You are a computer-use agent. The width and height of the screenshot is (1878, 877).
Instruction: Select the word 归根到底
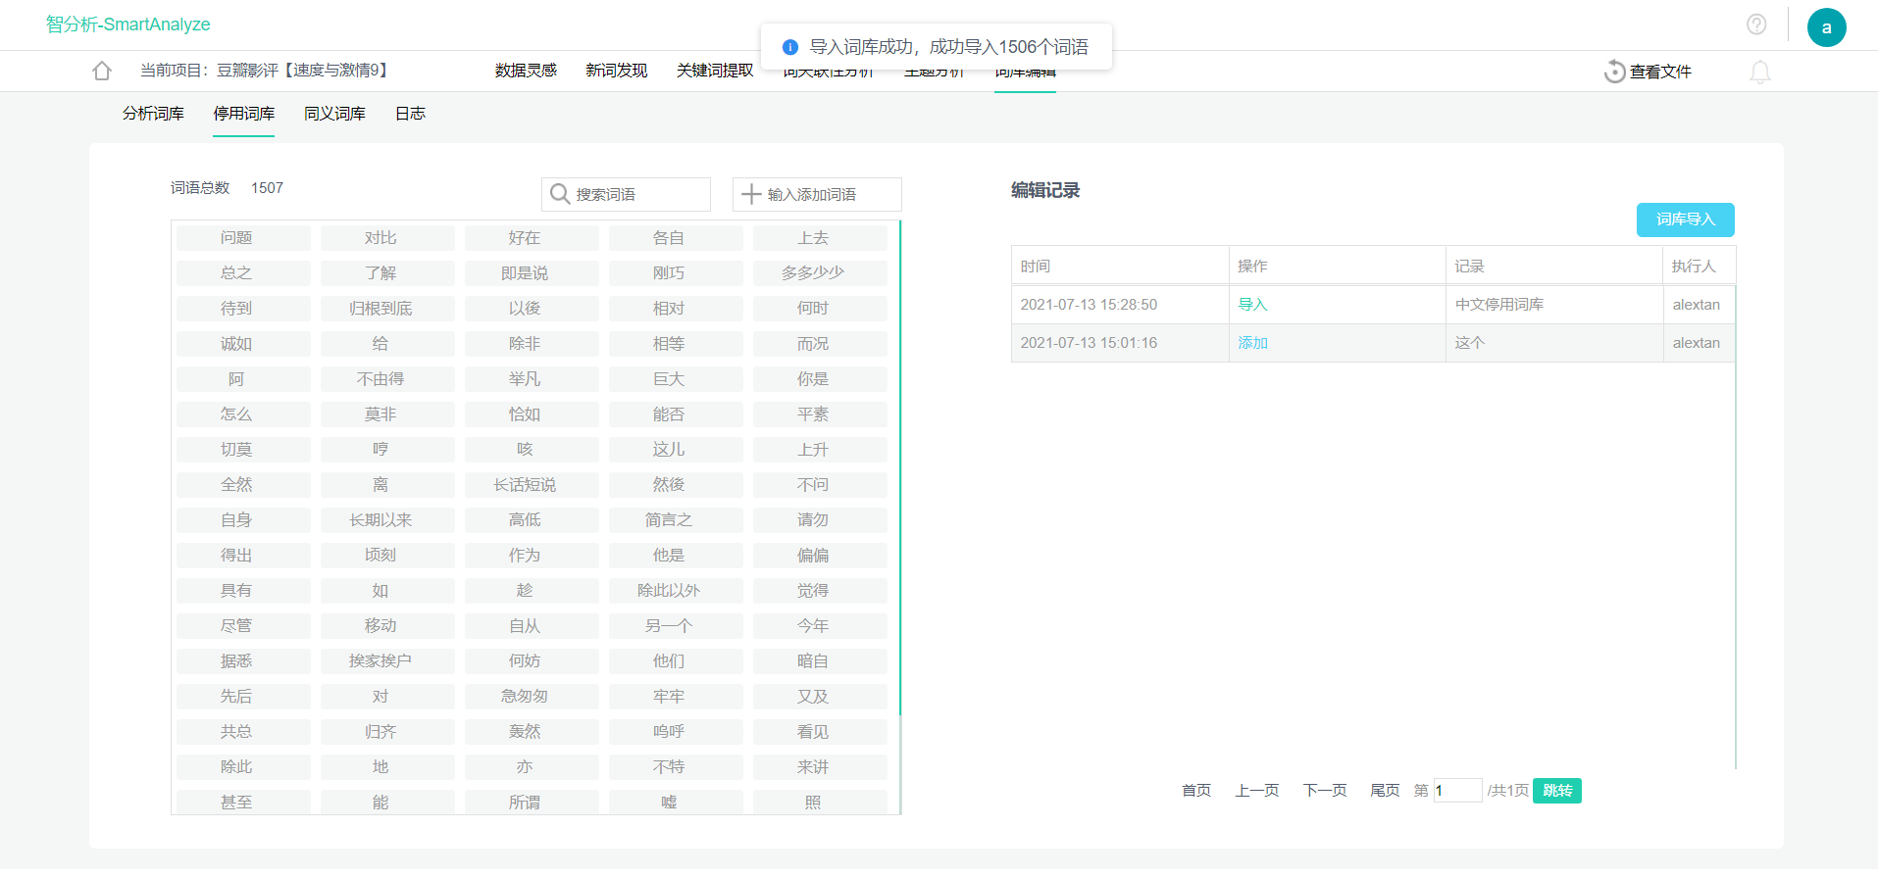(x=387, y=309)
